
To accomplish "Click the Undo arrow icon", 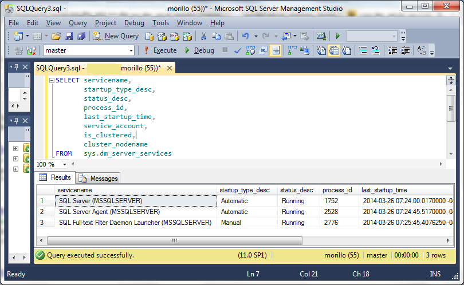I will point(246,36).
